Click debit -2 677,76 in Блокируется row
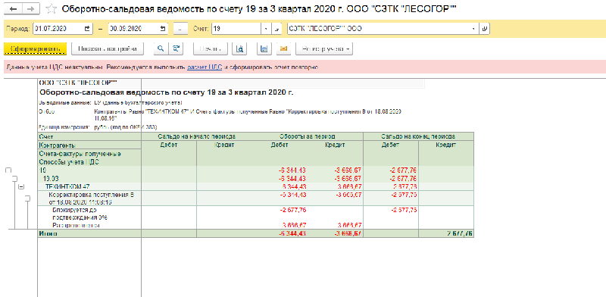The height and width of the screenshot is (297, 606). (x=292, y=210)
